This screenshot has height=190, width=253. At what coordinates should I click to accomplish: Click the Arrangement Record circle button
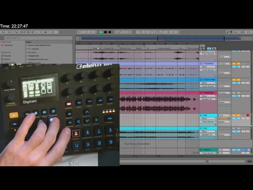click(x=110, y=32)
